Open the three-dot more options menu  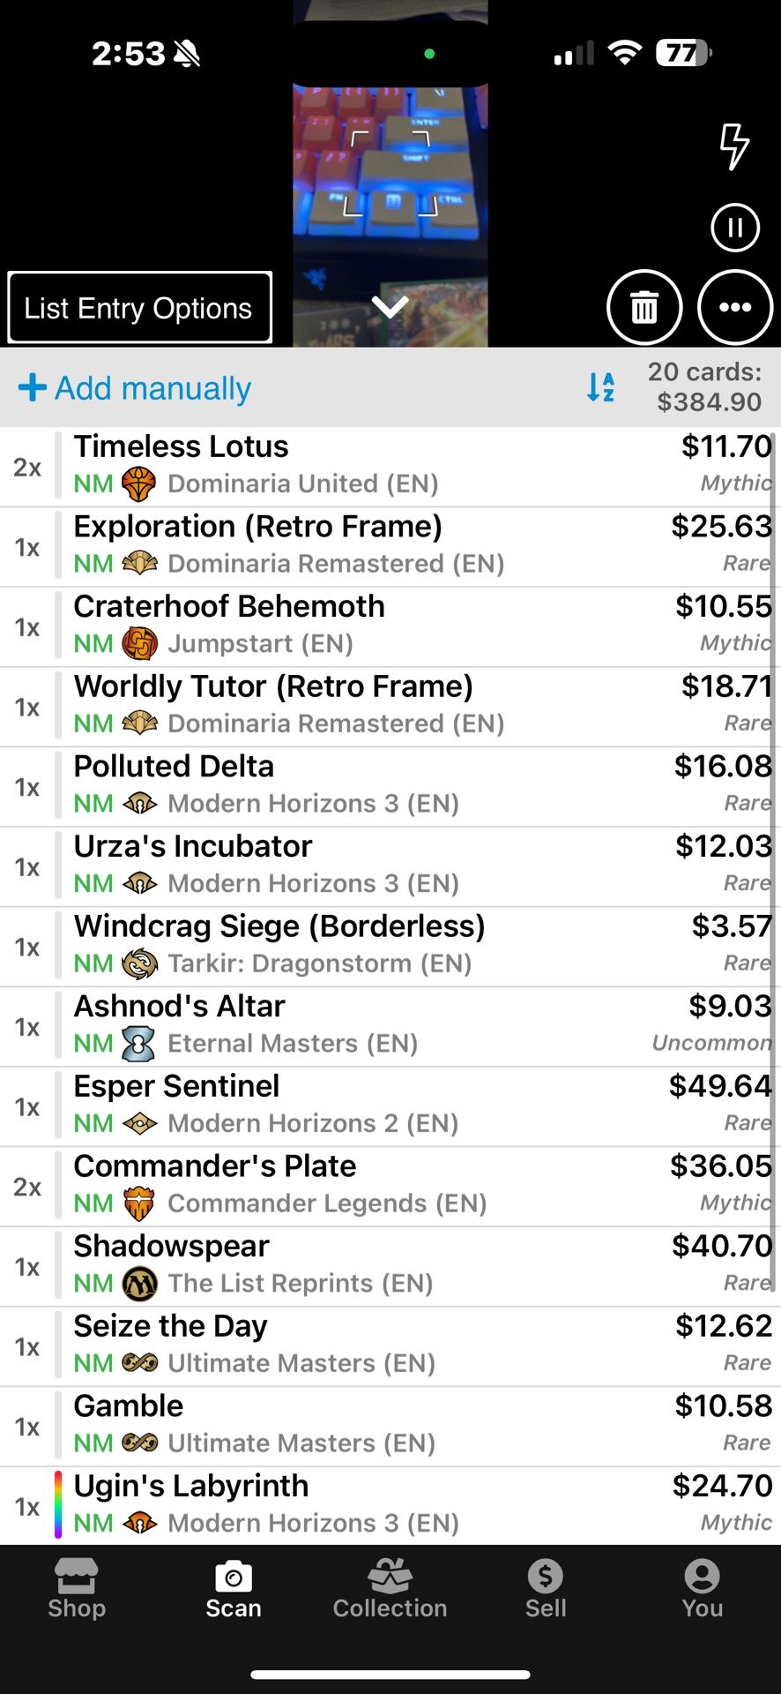pyautogui.click(x=735, y=307)
